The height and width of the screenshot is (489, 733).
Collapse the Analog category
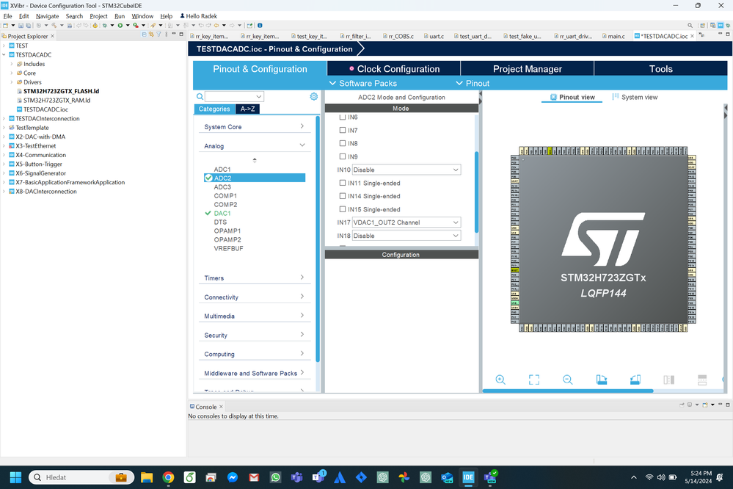(x=255, y=146)
